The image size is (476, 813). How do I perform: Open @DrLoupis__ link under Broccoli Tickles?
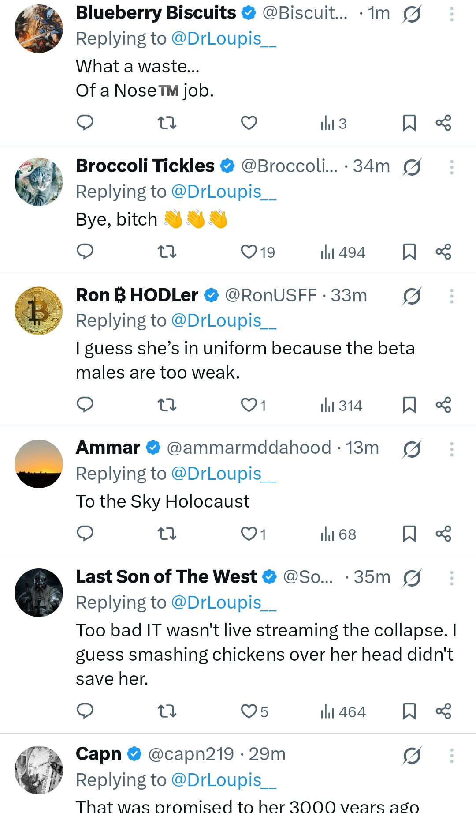(223, 192)
